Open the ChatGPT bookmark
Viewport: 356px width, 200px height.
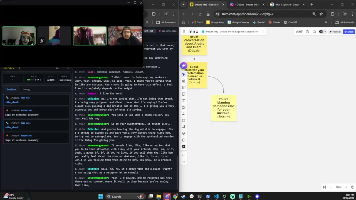click(x=291, y=22)
